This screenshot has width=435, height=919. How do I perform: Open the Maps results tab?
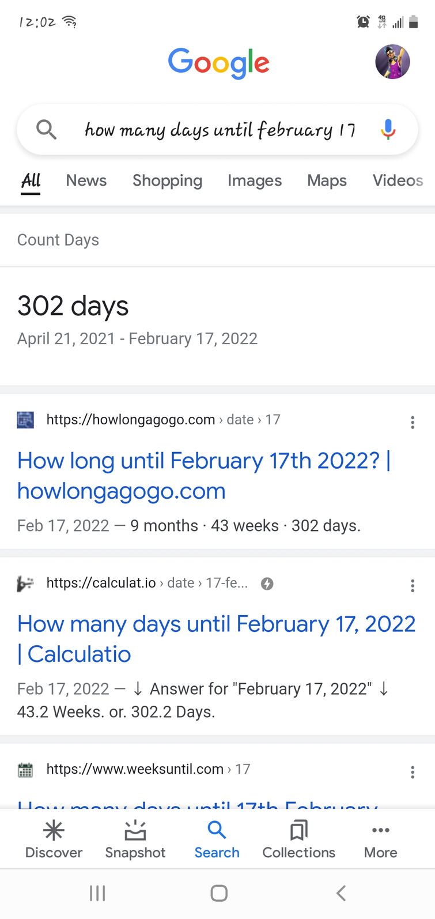pos(327,180)
